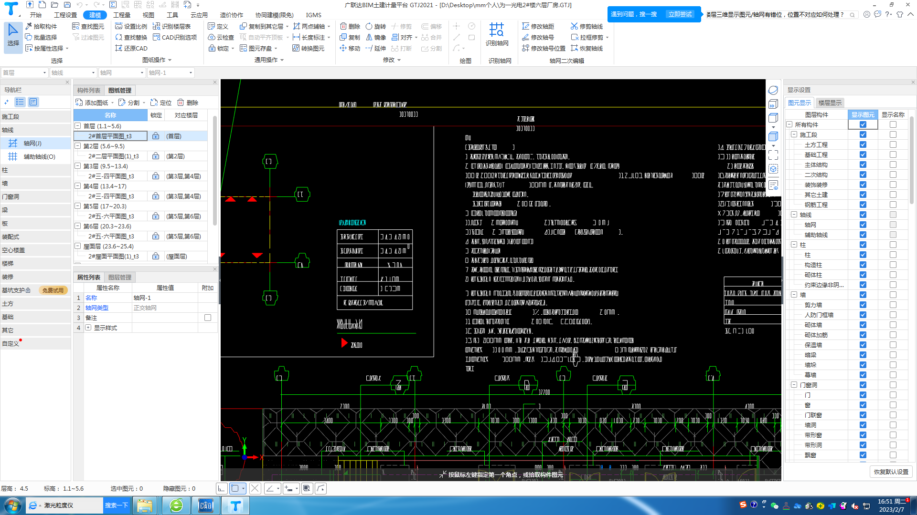Enable 显示名称 checkbox for 所有构件
917x515 pixels.
(893, 124)
